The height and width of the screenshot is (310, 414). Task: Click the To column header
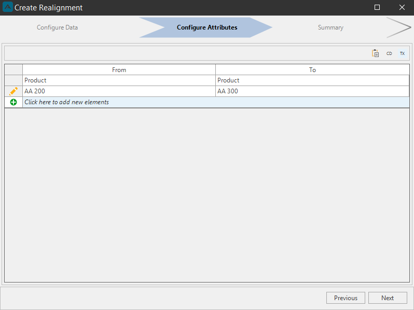coord(312,69)
